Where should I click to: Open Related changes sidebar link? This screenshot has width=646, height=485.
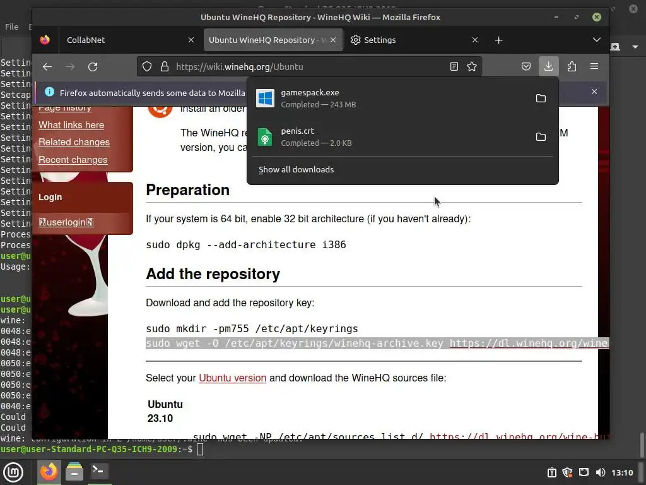(x=74, y=142)
